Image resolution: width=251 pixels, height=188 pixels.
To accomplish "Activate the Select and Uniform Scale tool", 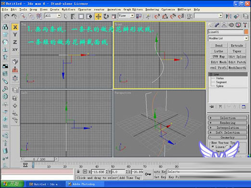I will tap(113, 16).
